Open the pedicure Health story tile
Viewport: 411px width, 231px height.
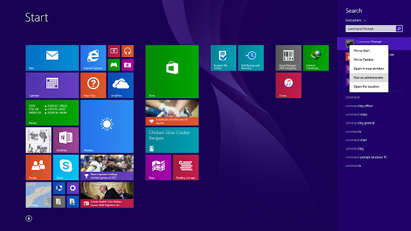click(x=172, y=113)
